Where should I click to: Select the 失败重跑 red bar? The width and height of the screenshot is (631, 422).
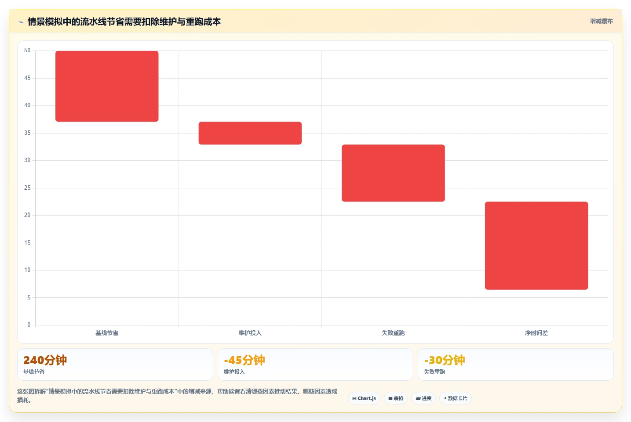[393, 173]
